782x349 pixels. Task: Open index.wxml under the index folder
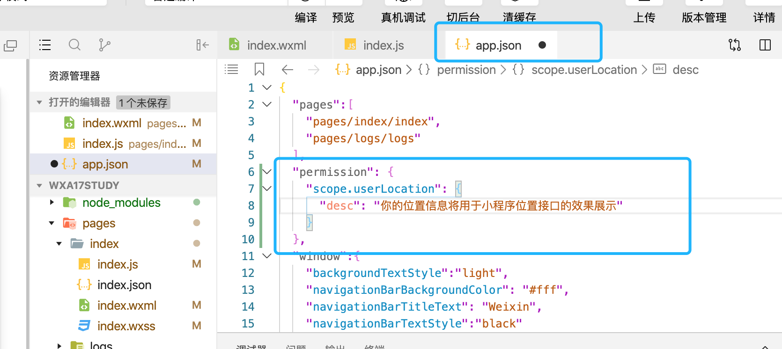tap(123, 305)
